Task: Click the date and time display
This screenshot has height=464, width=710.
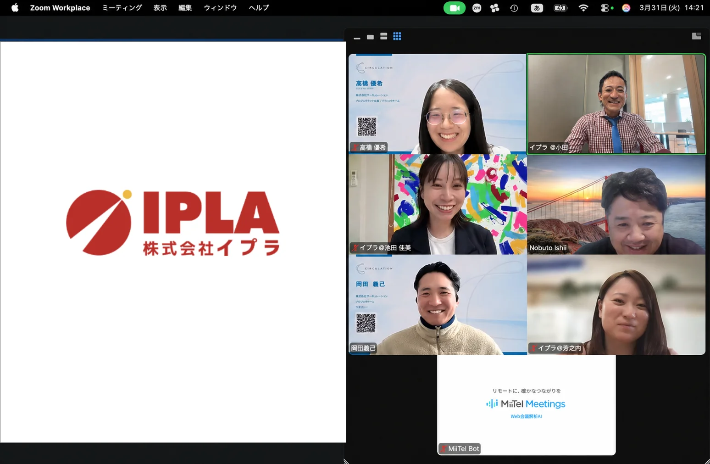Action: pos(671,8)
